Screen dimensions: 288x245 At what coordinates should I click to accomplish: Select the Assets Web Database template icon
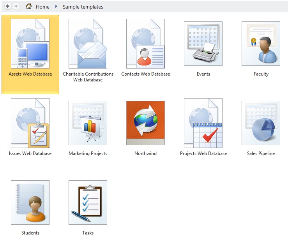(30, 43)
